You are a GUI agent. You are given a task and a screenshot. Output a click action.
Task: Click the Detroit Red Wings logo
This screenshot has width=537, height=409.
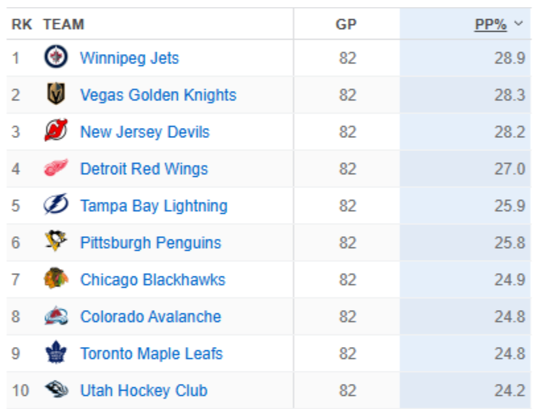(56, 168)
